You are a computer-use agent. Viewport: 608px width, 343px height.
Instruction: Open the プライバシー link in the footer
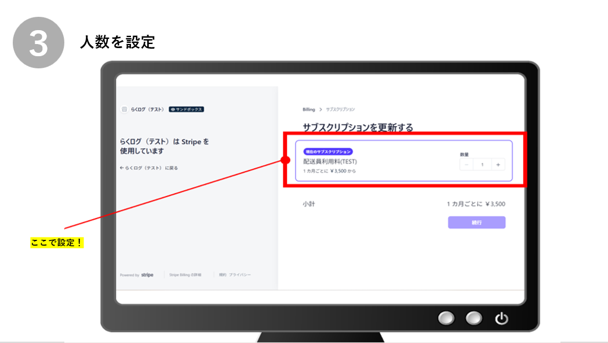click(240, 275)
